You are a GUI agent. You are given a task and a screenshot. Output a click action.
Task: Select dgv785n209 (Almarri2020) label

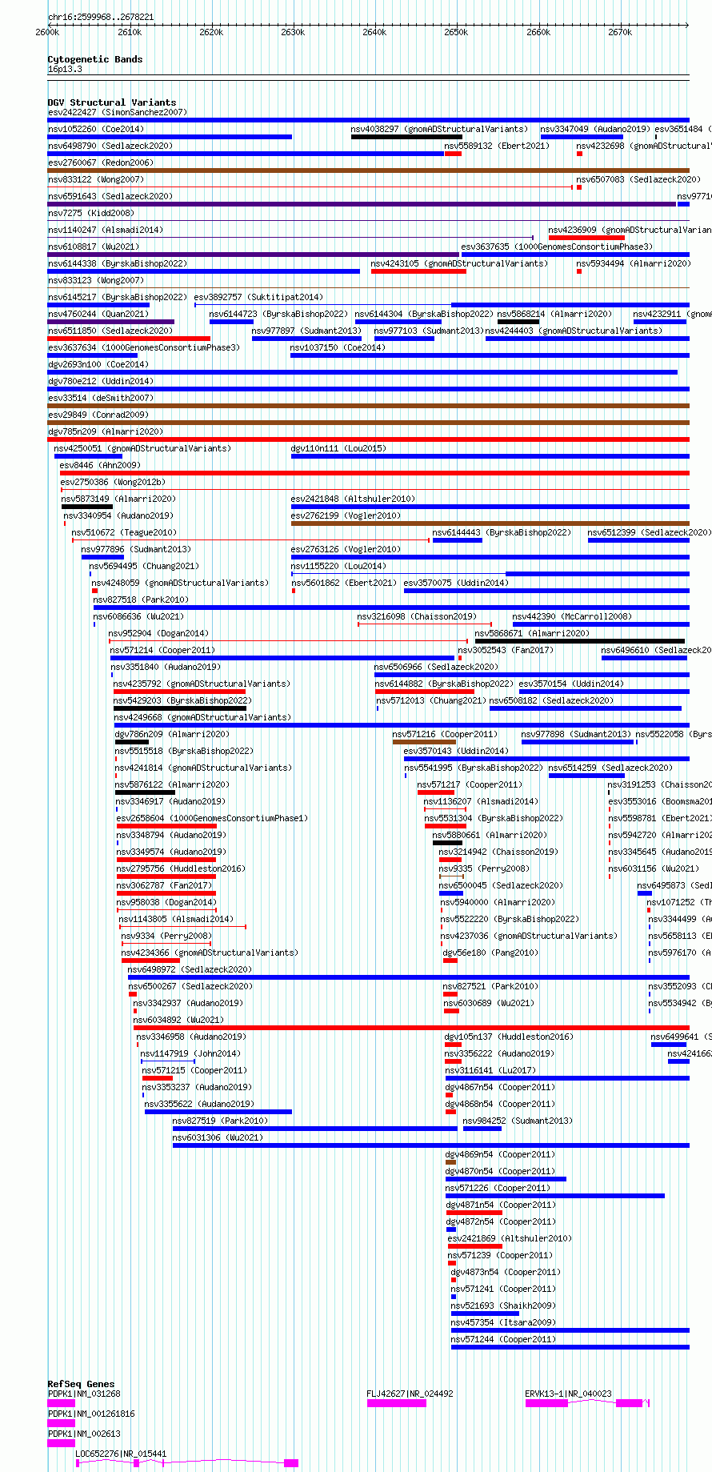(x=106, y=431)
